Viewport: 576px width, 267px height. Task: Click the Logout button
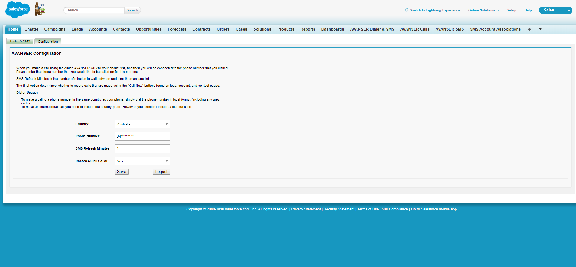161,172
